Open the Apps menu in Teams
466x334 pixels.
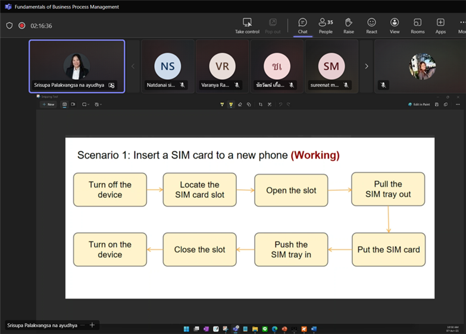pos(440,26)
